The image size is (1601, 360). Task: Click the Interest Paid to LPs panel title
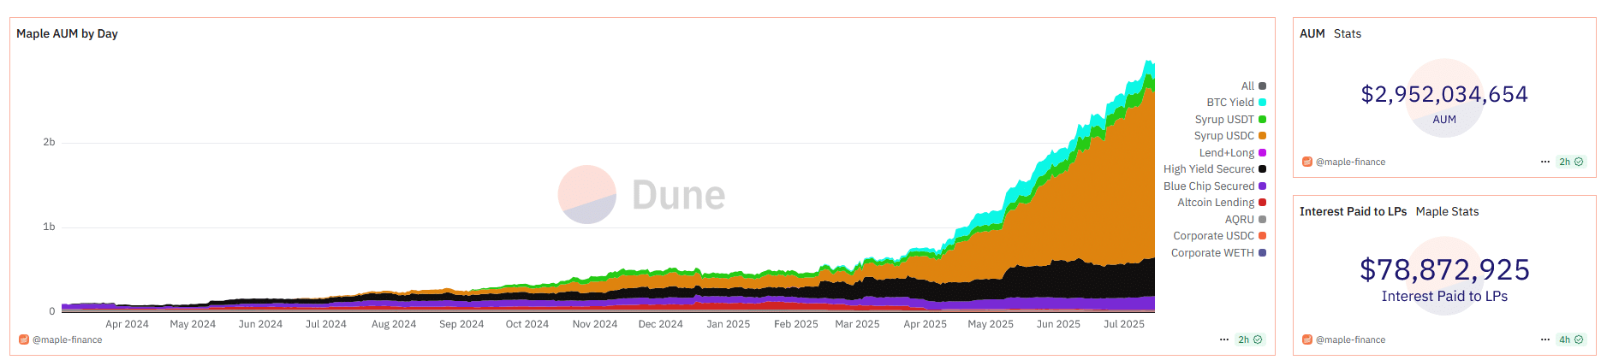(x=1353, y=211)
